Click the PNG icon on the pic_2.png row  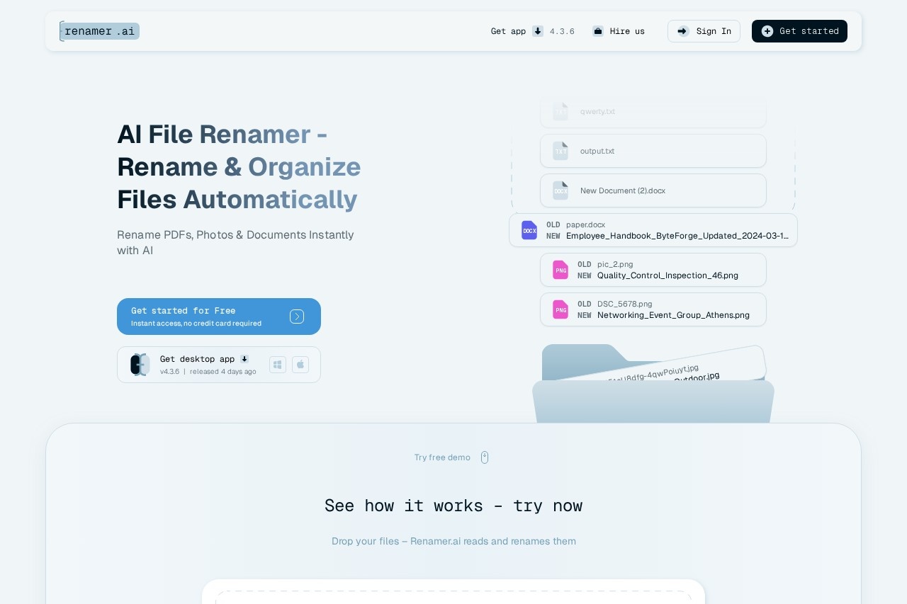pos(560,270)
